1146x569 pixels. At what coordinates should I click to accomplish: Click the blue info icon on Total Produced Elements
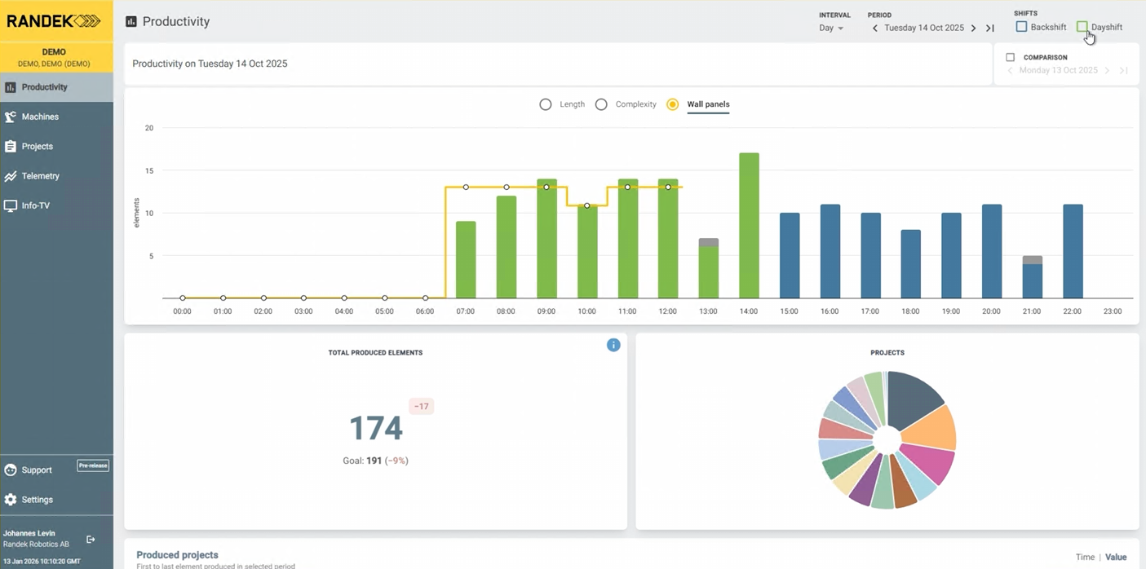[613, 345]
